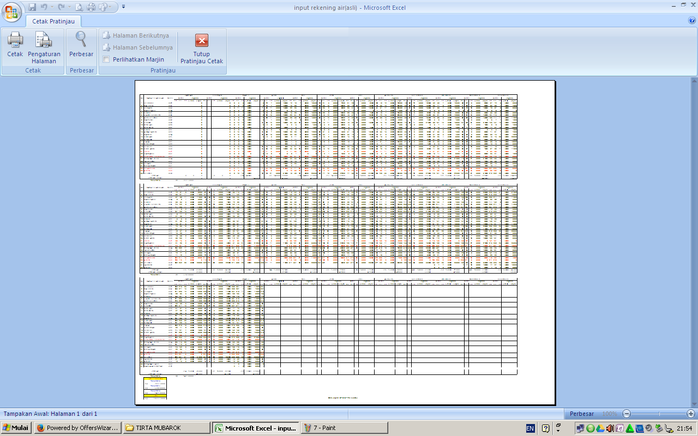Click Halaman Sebelumnya button
698x436 pixels.
pos(137,47)
